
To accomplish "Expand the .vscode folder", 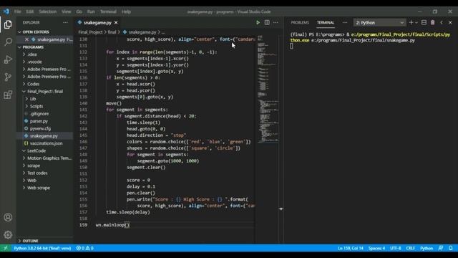I will coord(34,62).
